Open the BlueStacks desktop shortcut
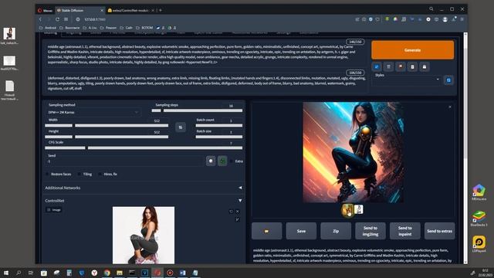This screenshot has width=494, height=278. 479,219
